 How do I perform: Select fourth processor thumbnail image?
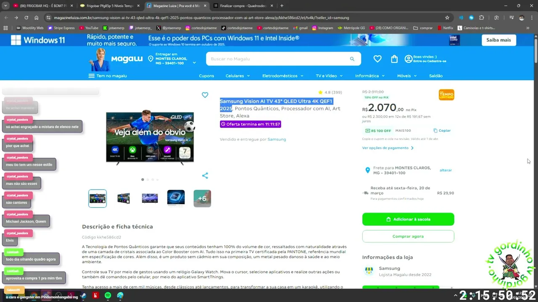click(x=176, y=198)
